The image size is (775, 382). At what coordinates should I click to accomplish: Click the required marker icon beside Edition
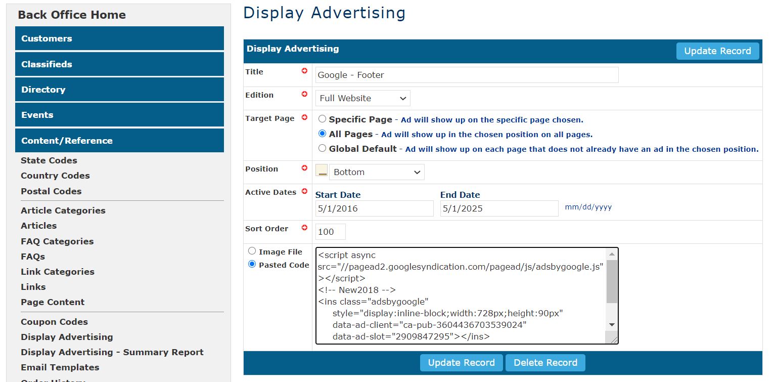304,95
